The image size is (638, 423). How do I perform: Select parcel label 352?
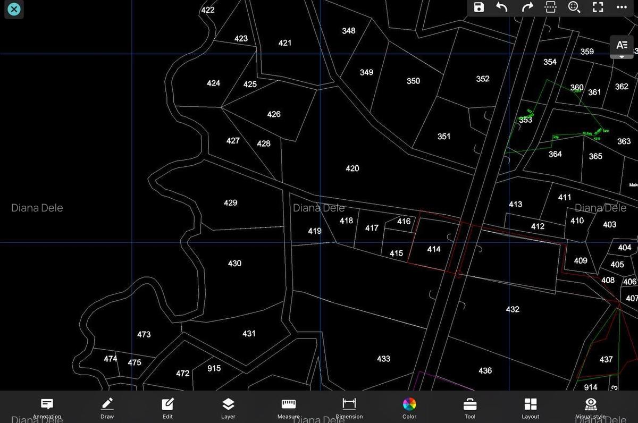[483, 79]
